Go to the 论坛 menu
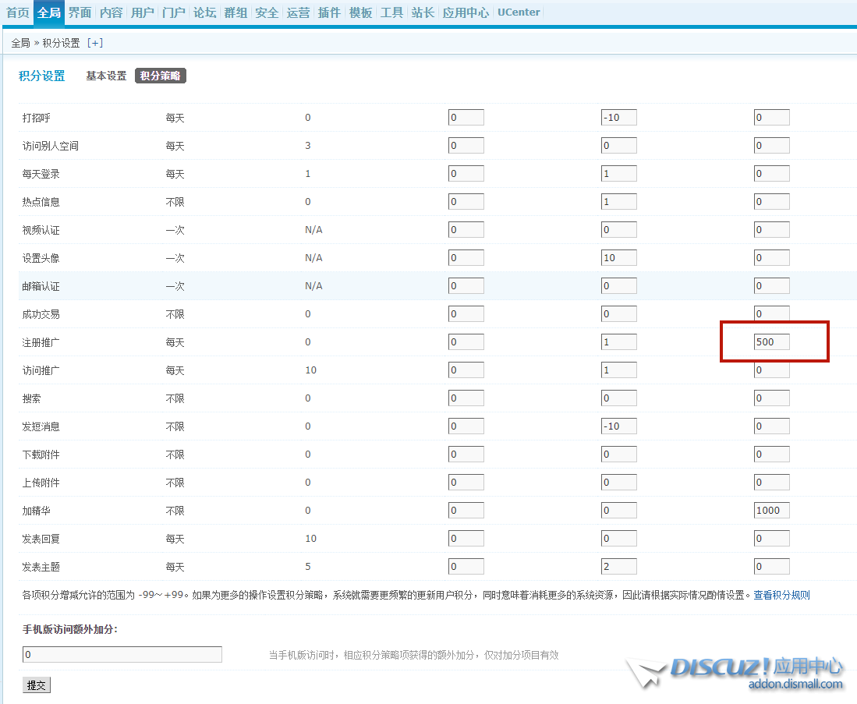Screen dimensions: 857x704 click(204, 12)
